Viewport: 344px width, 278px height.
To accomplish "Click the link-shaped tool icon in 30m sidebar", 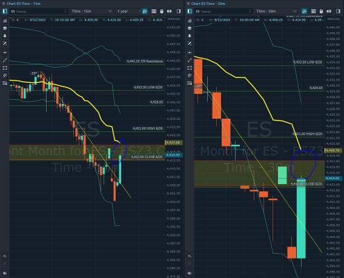I will (x=190, y=76).
